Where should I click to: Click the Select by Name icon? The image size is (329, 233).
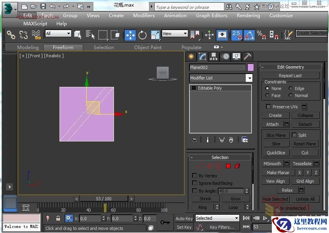(x=90, y=35)
